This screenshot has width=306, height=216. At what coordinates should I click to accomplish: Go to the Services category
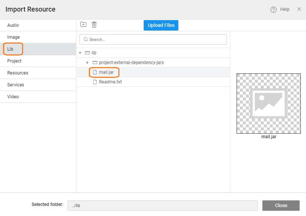coord(16,85)
